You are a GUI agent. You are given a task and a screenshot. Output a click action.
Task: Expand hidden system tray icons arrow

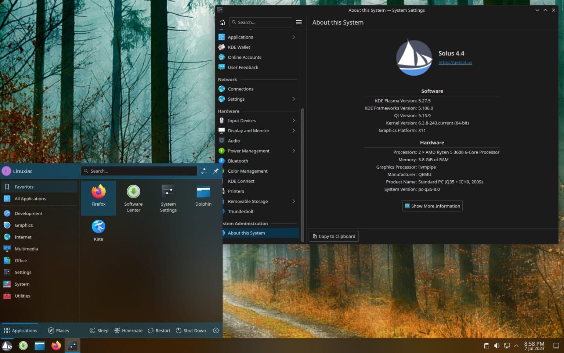(x=517, y=346)
